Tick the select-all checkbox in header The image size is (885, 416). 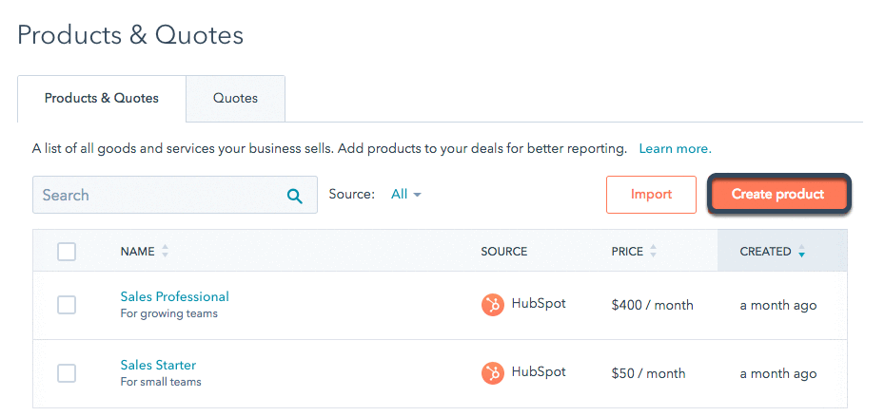67,252
